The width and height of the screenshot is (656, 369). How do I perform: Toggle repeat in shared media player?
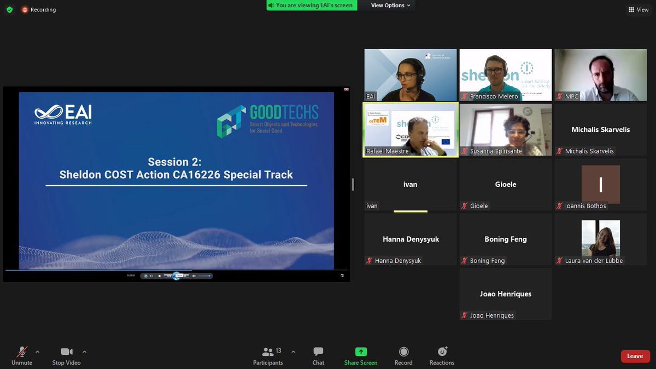point(151,276)
